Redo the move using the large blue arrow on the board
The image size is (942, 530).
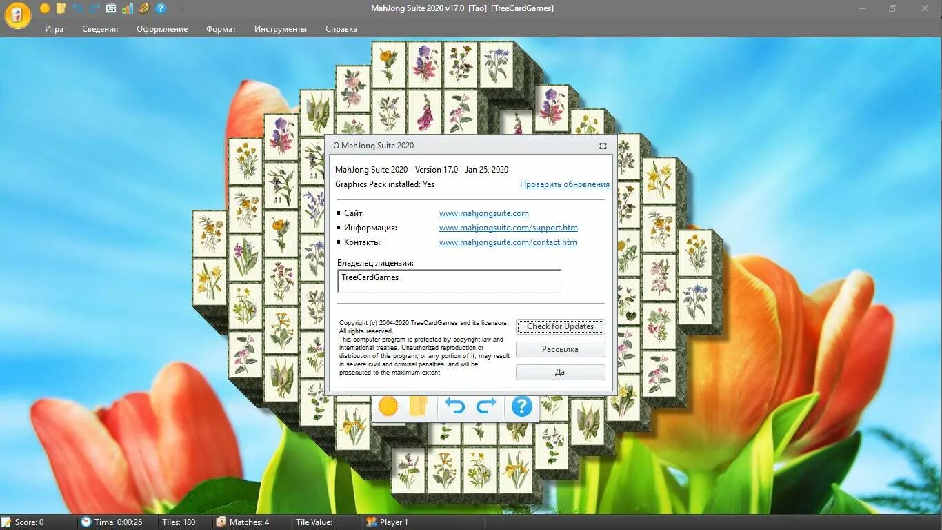[x=487, y=406]
